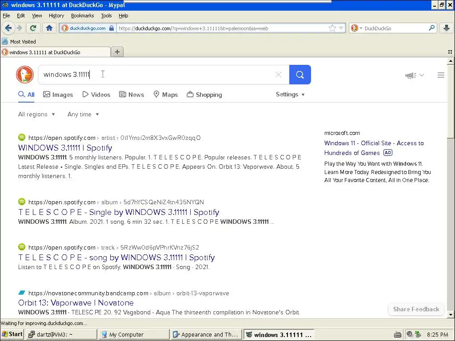Click the 8:25 PM clock
This screenshot has height=341, width=455.
point(437,335)
